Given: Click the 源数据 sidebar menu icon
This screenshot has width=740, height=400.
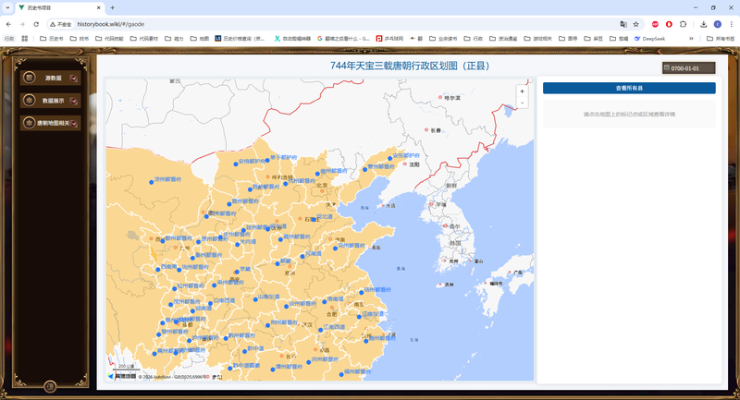Looking at the screenshot, I should coord(29,78).
